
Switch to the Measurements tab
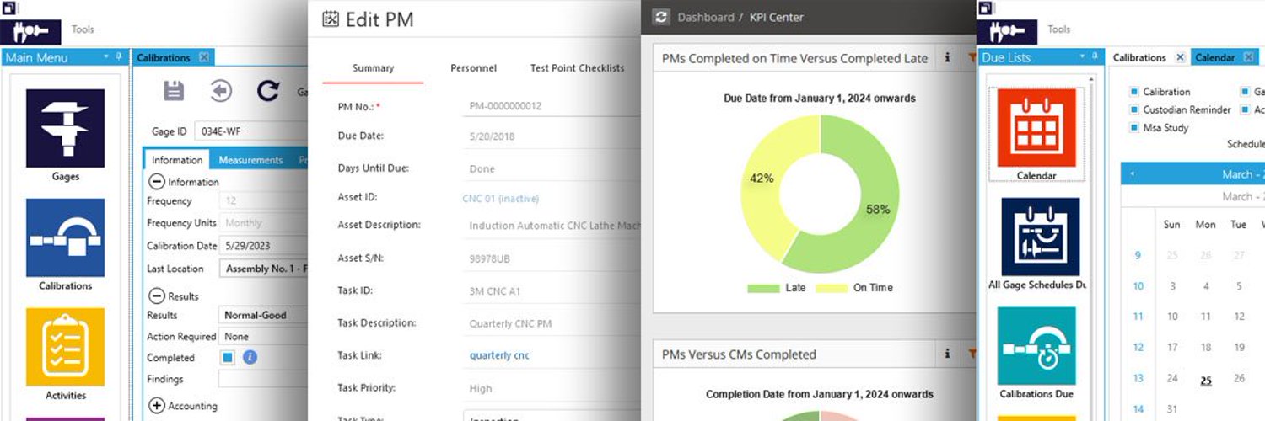tap(250, 160)
